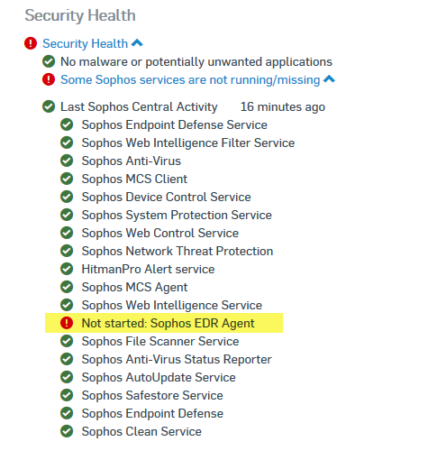
Task: Select Sophos File Scanner Service entry
Action: 160,341
